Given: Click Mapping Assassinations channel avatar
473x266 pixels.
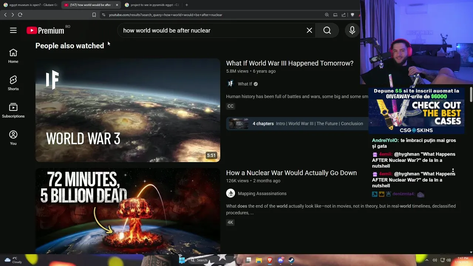Looking at the screenshot, I should coord(231,193).
